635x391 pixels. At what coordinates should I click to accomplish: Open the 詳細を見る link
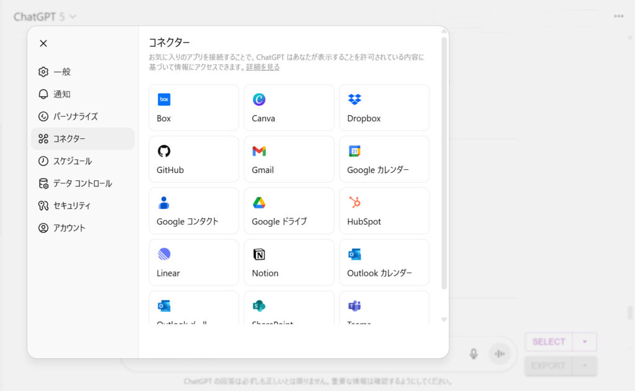pos(263,67)
